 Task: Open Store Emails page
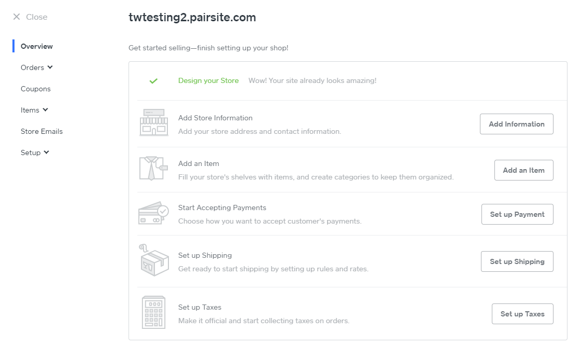(x=41, y=131)
